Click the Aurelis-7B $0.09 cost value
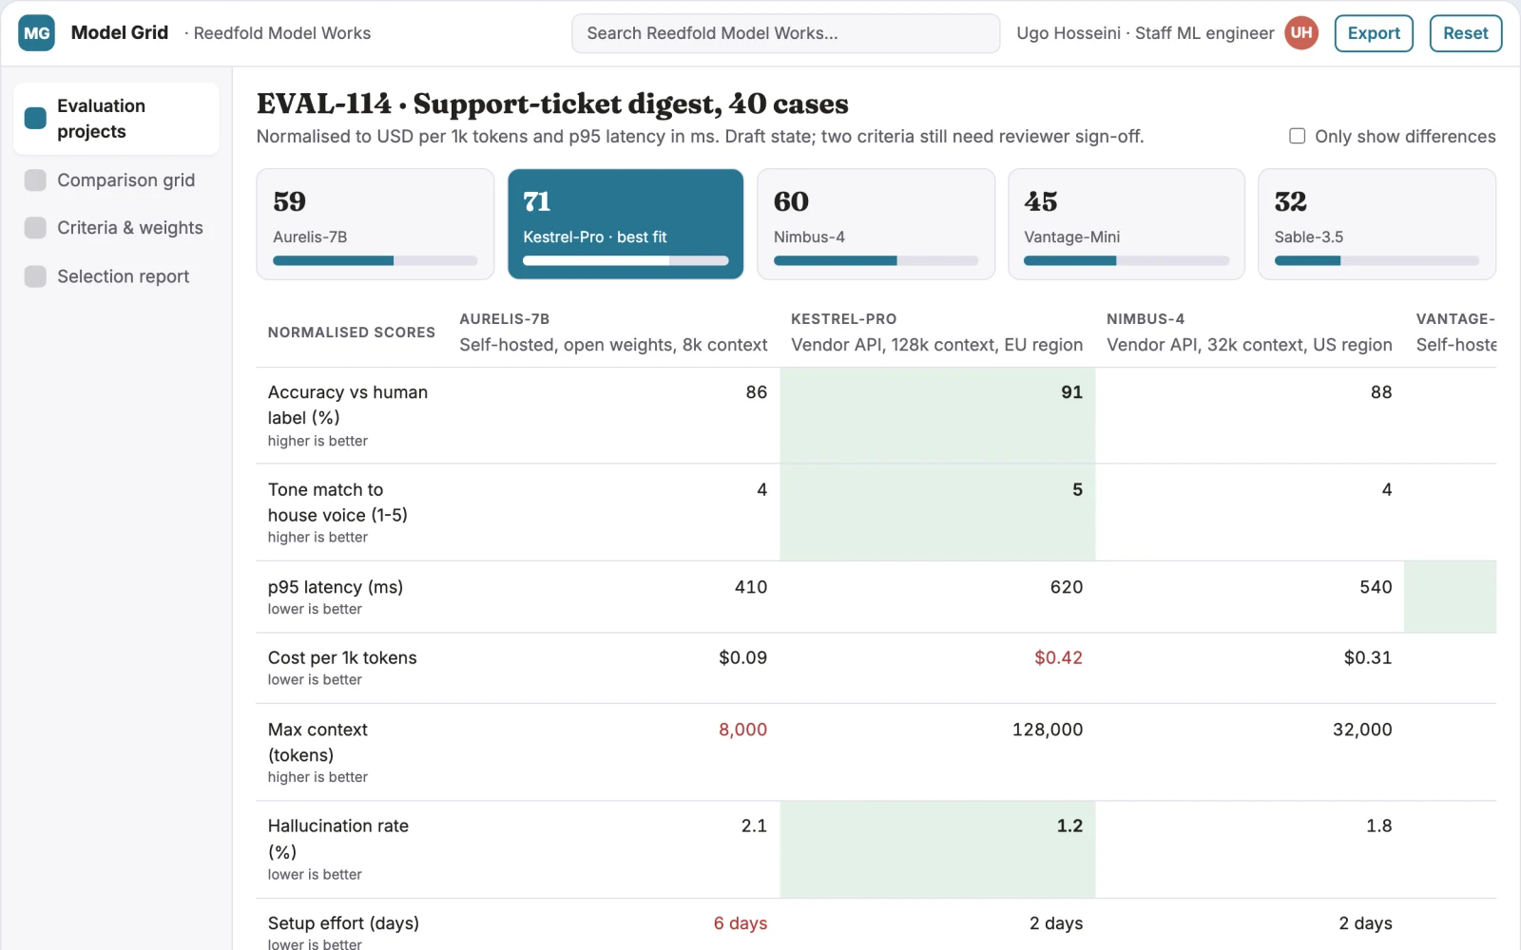Image resolution: width=1521 pixels, height=950 pixels. tap(742, 657)
